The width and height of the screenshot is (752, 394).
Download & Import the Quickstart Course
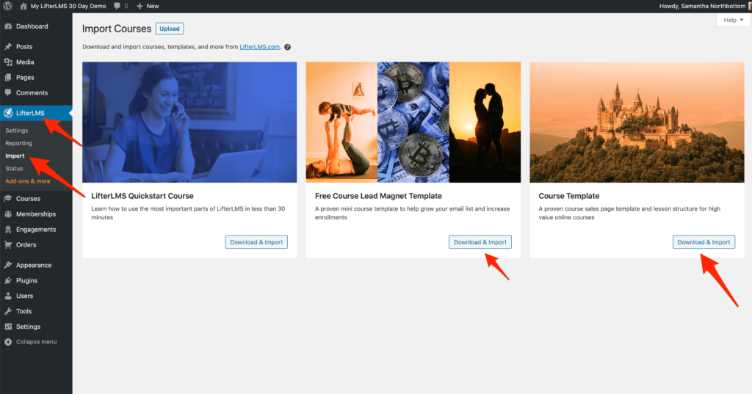tap(256, 242)
